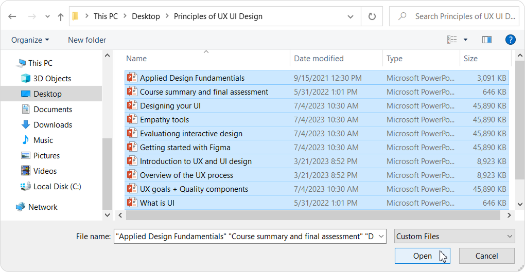
Task: Go up one folder level
Action: [x=61, y=16]
